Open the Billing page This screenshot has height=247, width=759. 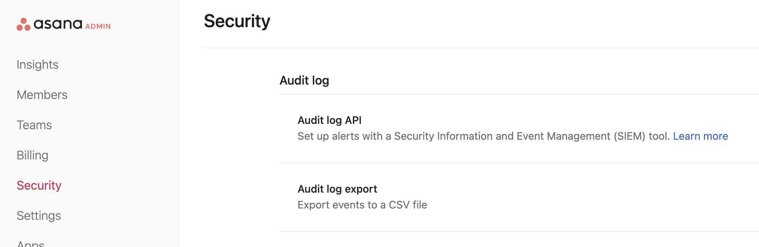pos(32,155)
